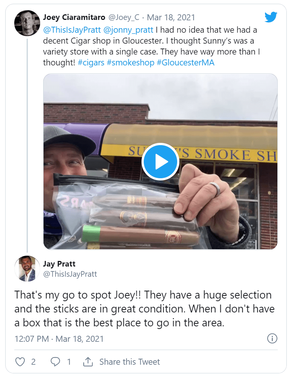The image size is (295, 382).
Task: Open Jay Pratt's profile avatar
Action: pos(27,268)
